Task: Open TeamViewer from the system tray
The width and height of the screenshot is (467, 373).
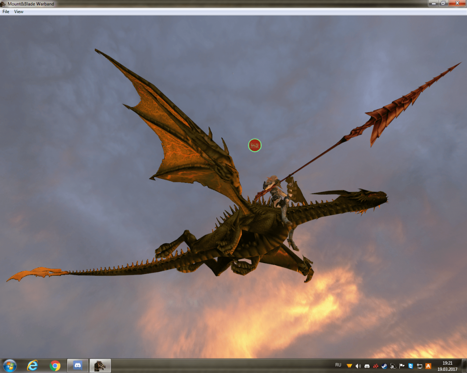Action: pyautogui.click(x=410, y=366)
